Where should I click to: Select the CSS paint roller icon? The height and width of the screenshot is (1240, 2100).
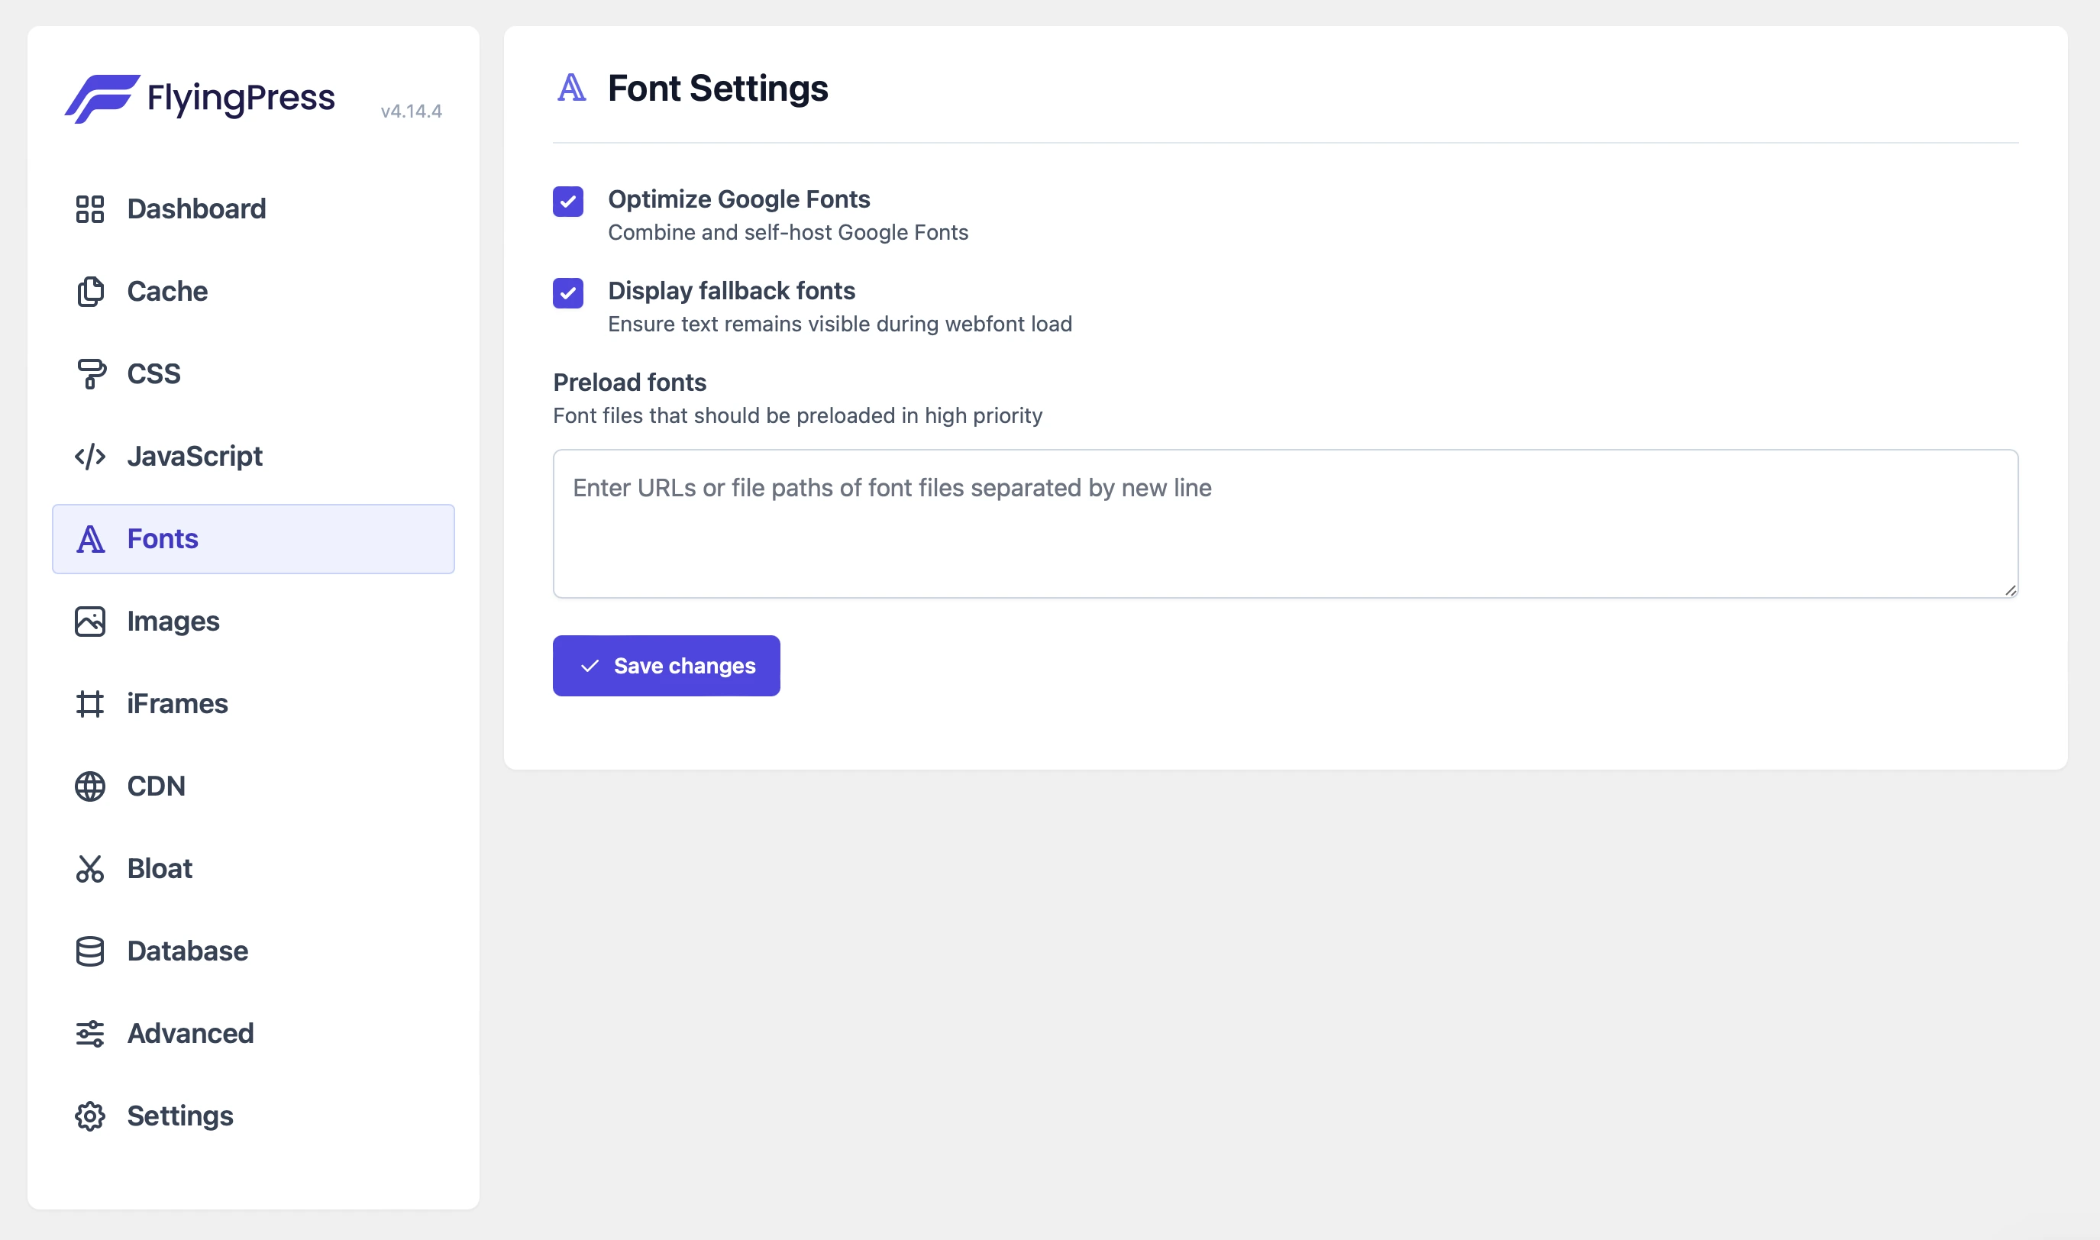pyautogui.click(x=89, y=373)
